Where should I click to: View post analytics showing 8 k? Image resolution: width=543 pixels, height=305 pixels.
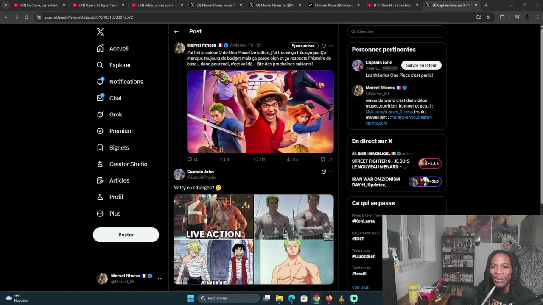(293, 159)
